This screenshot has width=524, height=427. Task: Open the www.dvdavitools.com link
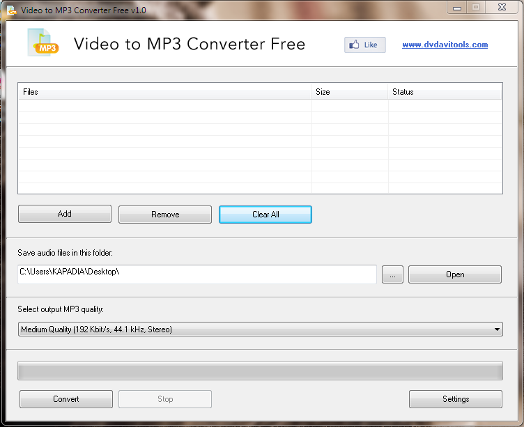point(445,45)
